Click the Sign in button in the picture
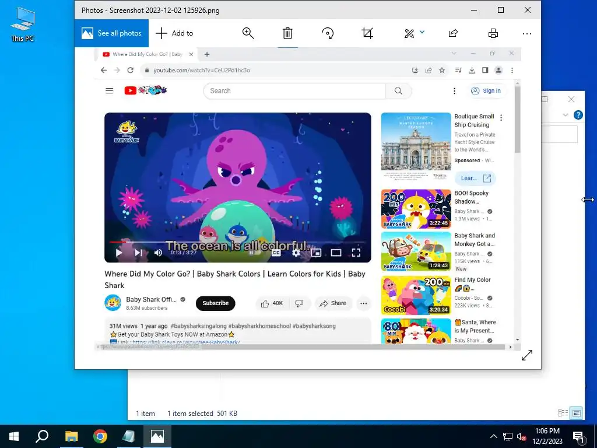The width and height of the screenshot is (597, 448). click(486, 90)
